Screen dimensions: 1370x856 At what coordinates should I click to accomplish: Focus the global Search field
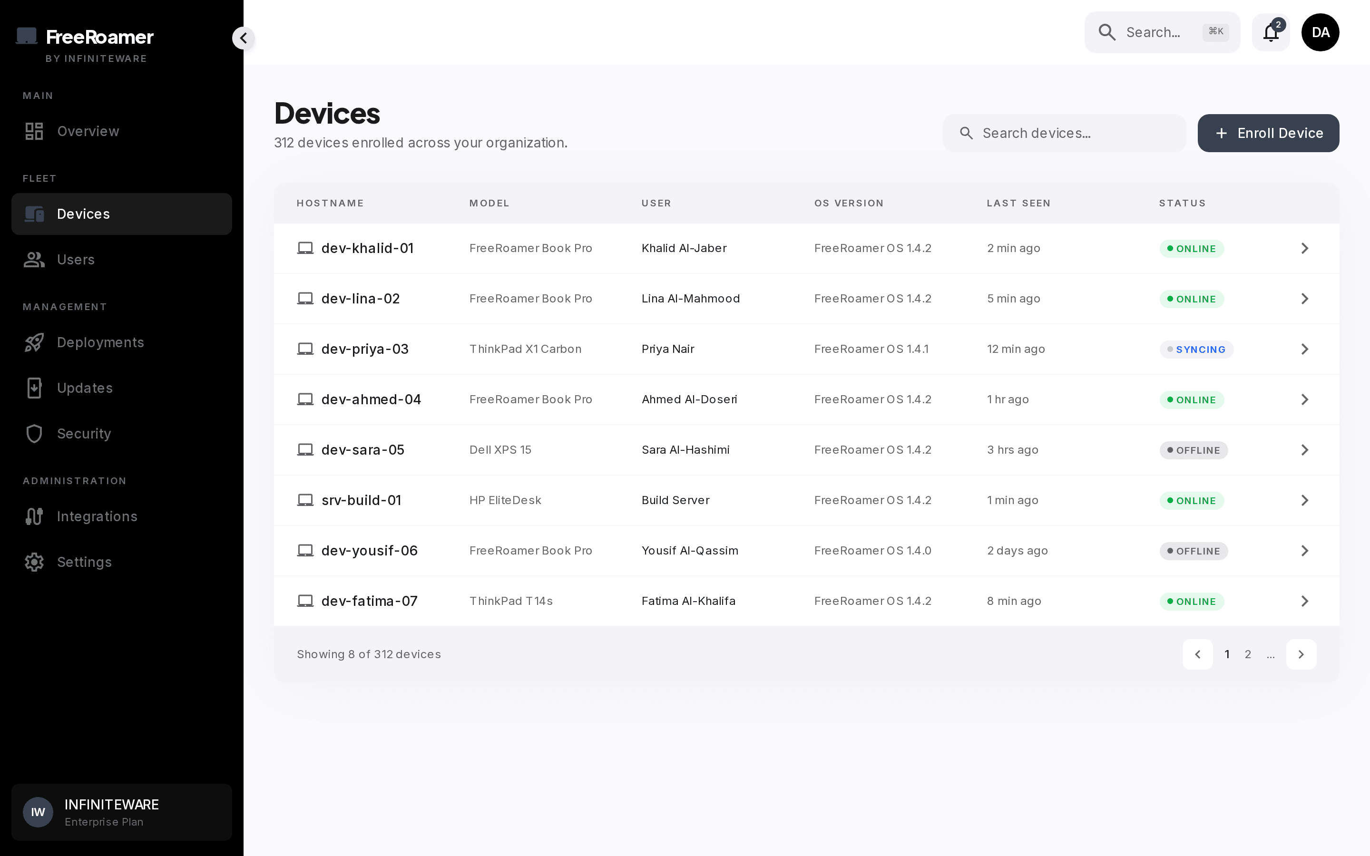coord(1162,32)
